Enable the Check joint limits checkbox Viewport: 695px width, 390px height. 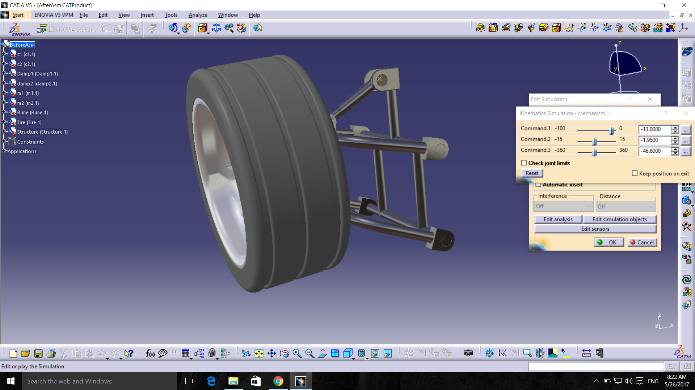[x=524, y=163]
